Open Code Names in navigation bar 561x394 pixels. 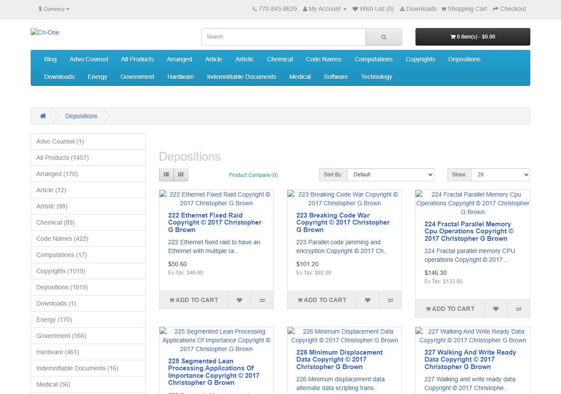(x=324, y=59)
